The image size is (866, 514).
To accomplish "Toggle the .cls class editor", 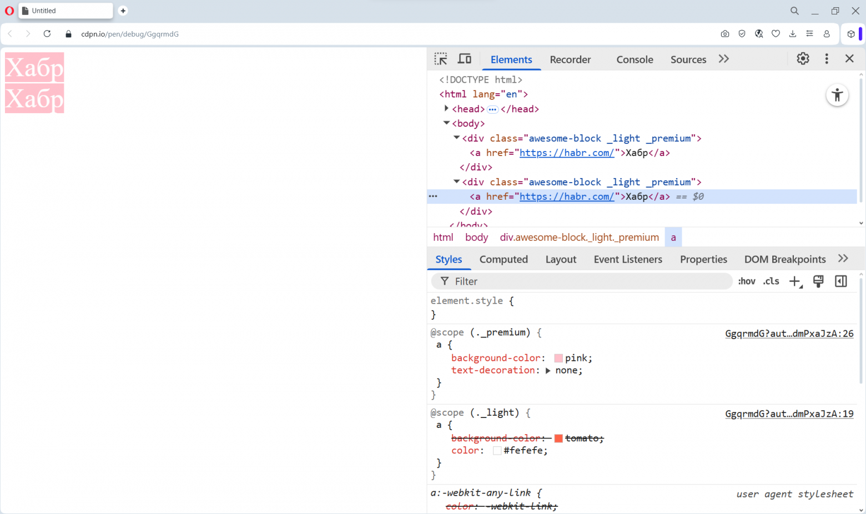I will [x=771, y=281].
